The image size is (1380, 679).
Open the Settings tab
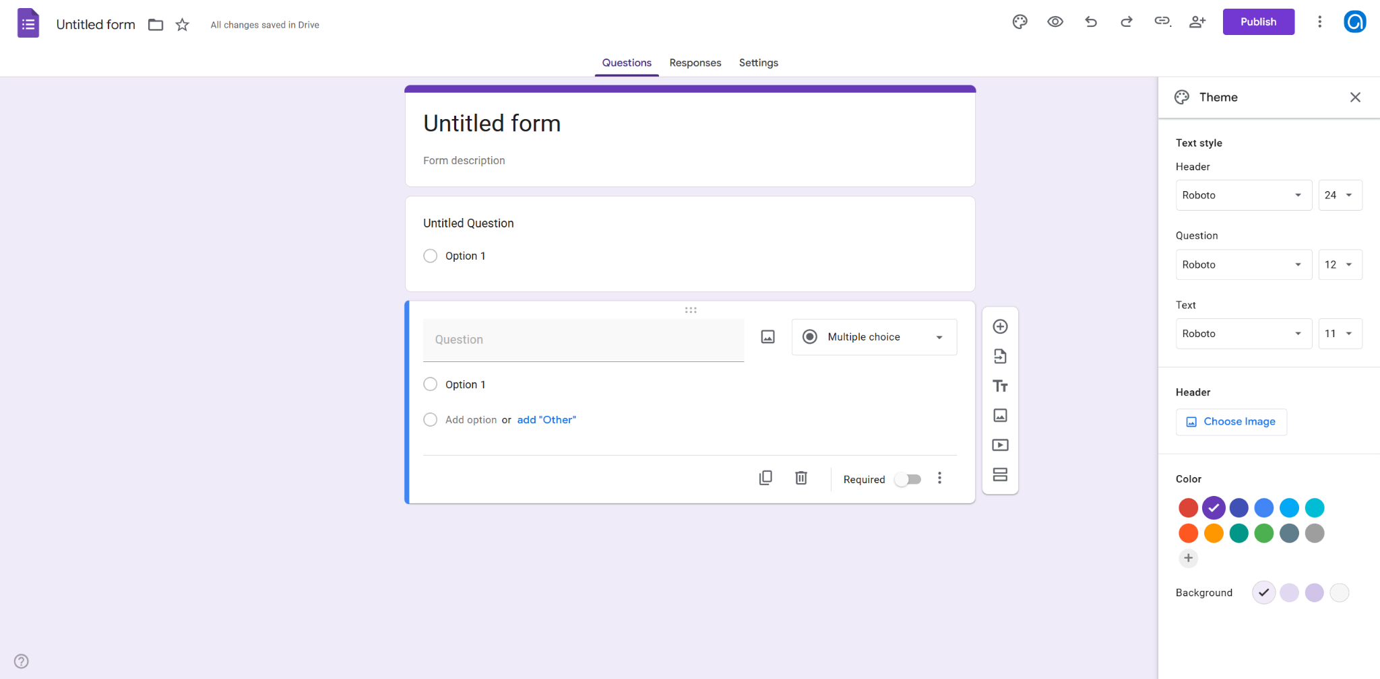click(x=758, y=63)
